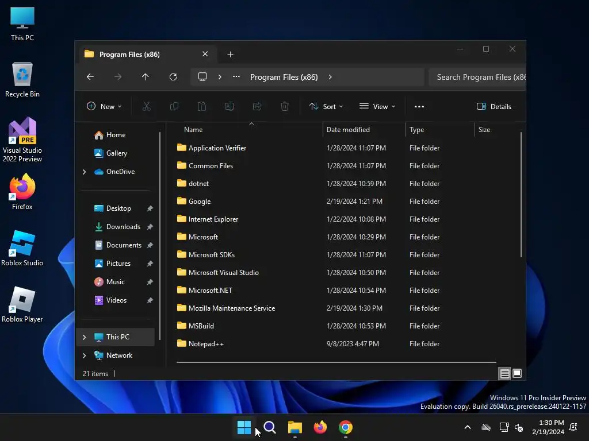Switch to details list view icon in status bar
Image resolution: width=589 pixels, height=441 pixels.
point(505,373)
